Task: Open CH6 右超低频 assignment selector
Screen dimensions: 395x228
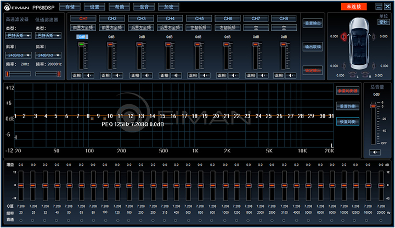Action: tap(228, 27)
